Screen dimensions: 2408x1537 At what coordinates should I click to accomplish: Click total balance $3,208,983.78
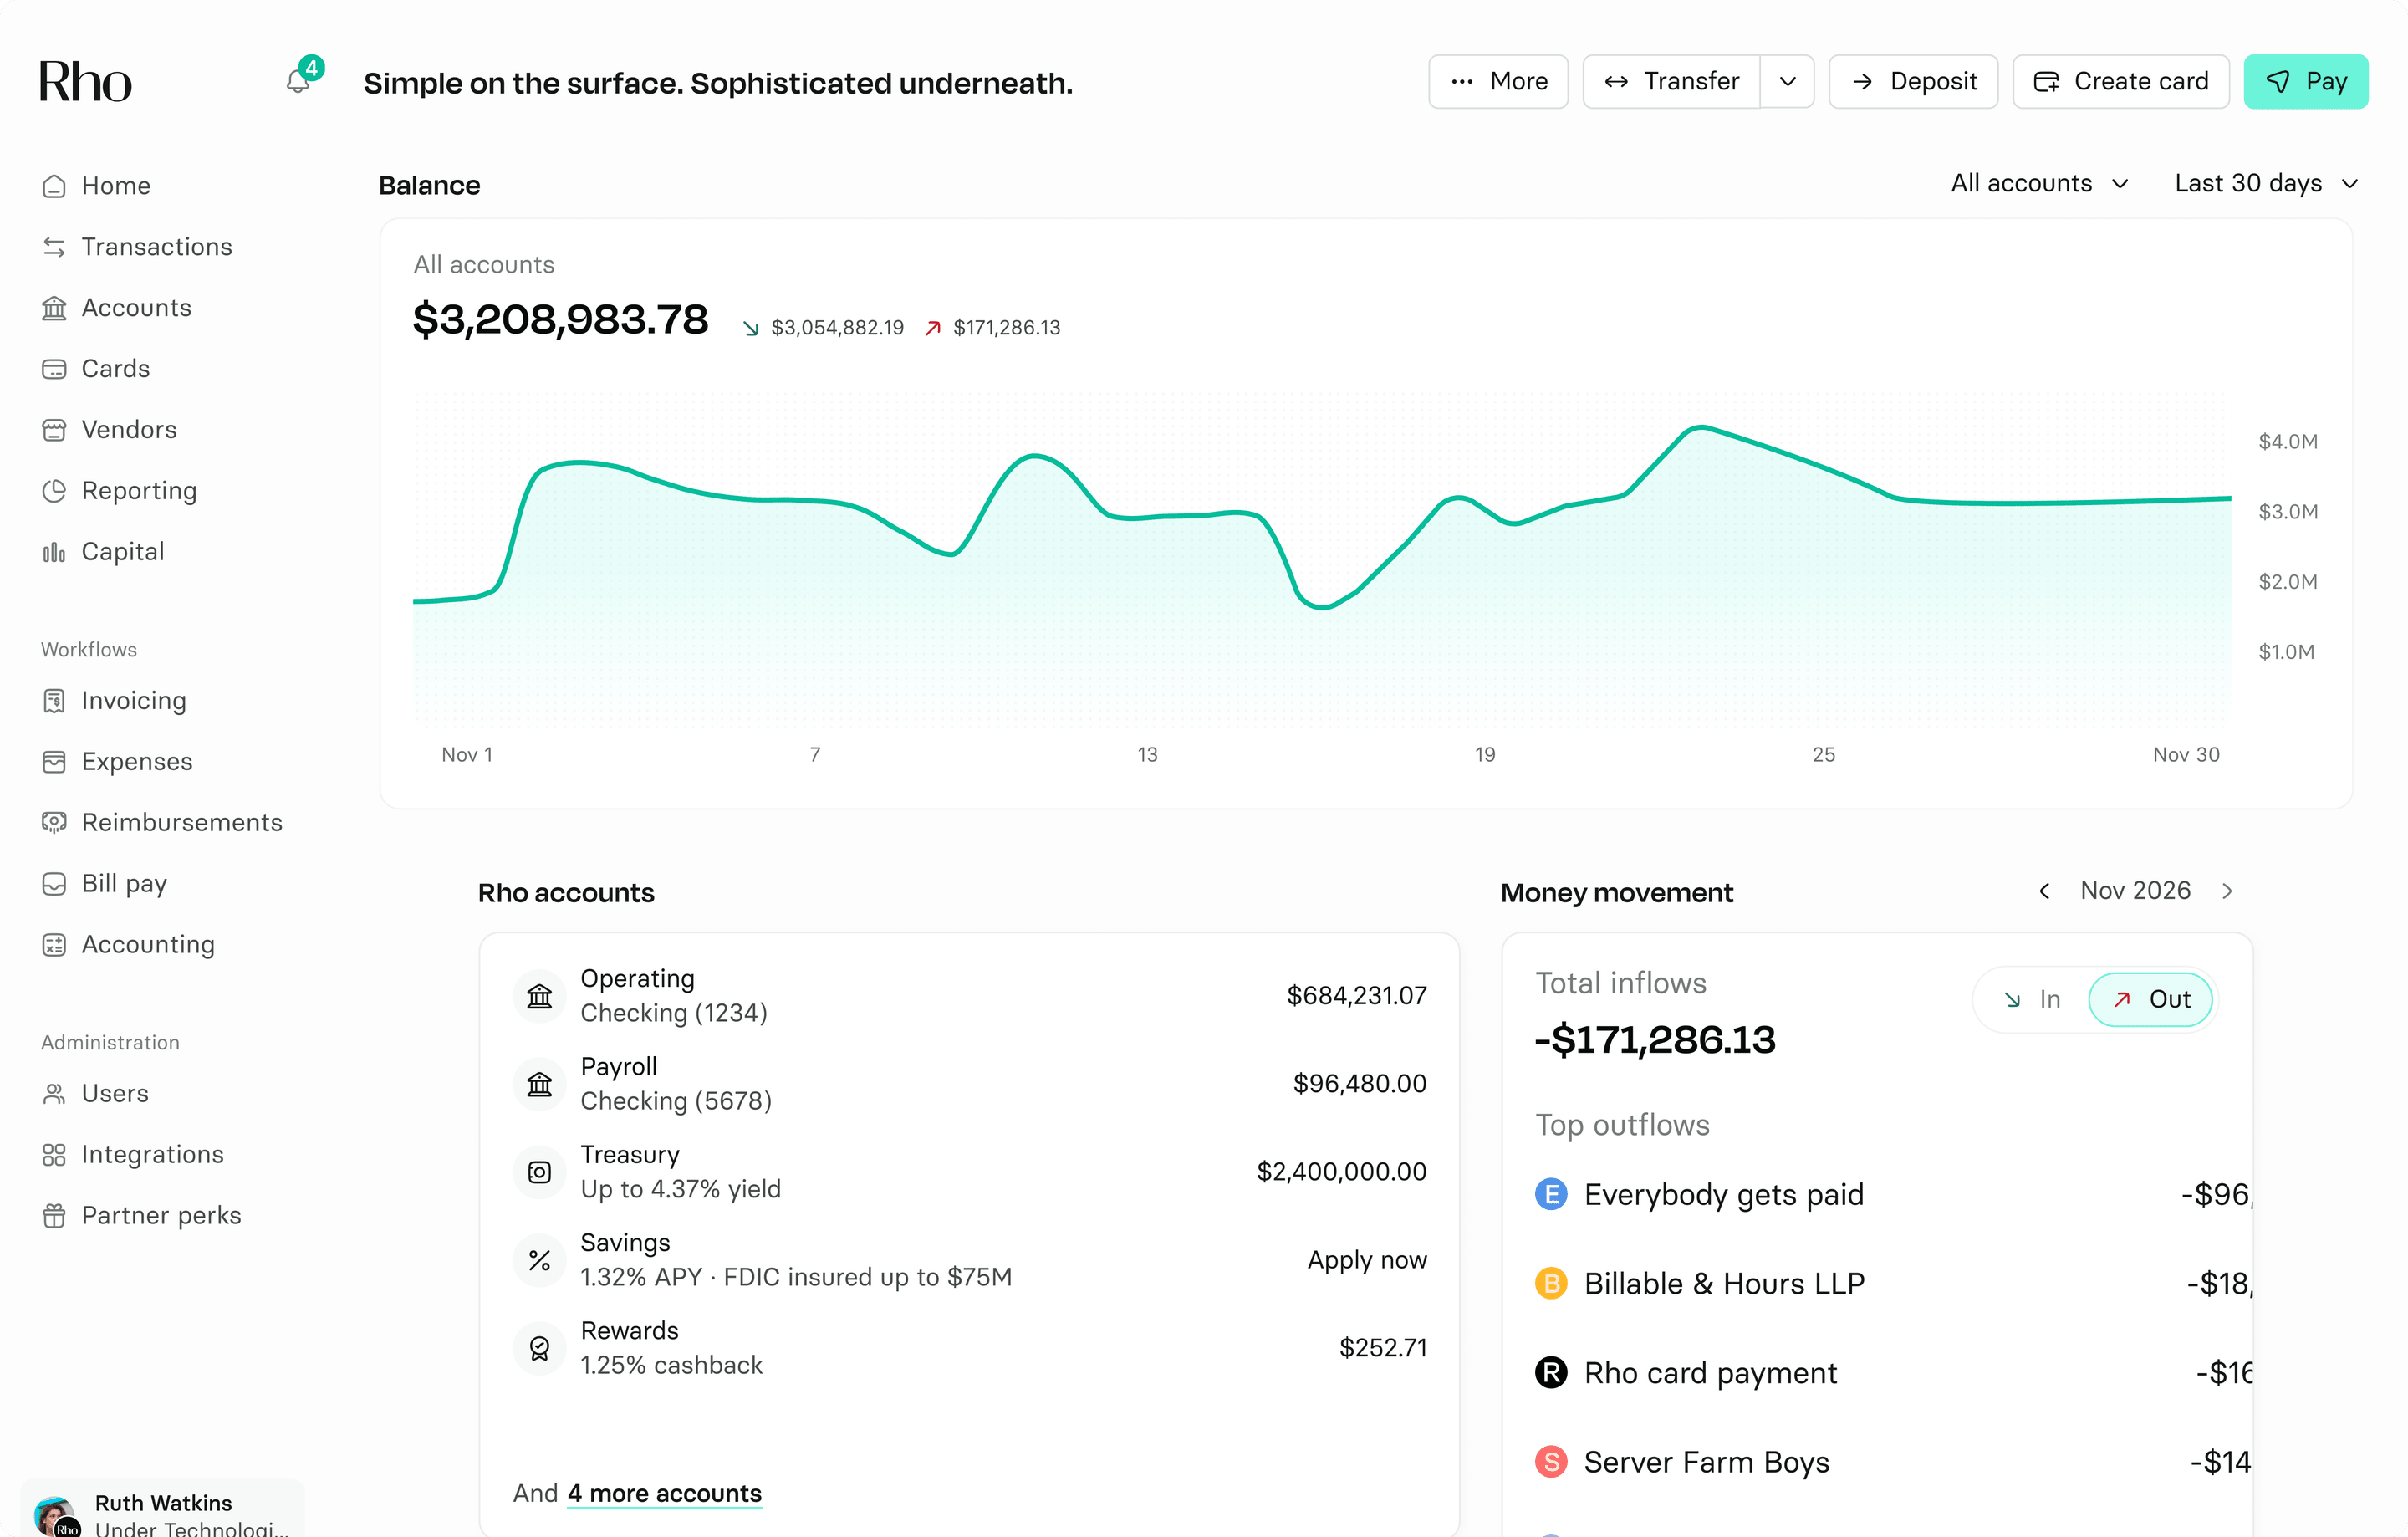(x=560, y=320)
